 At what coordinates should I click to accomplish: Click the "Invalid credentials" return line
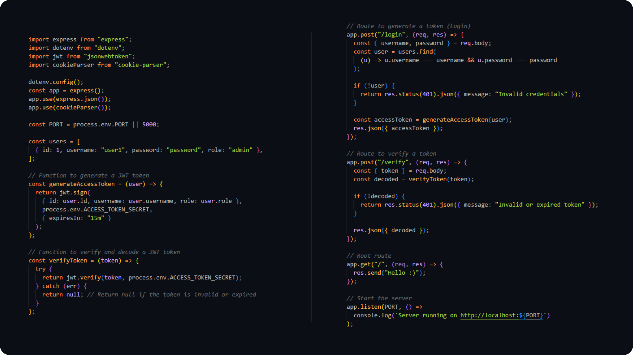tap(471, 94)
